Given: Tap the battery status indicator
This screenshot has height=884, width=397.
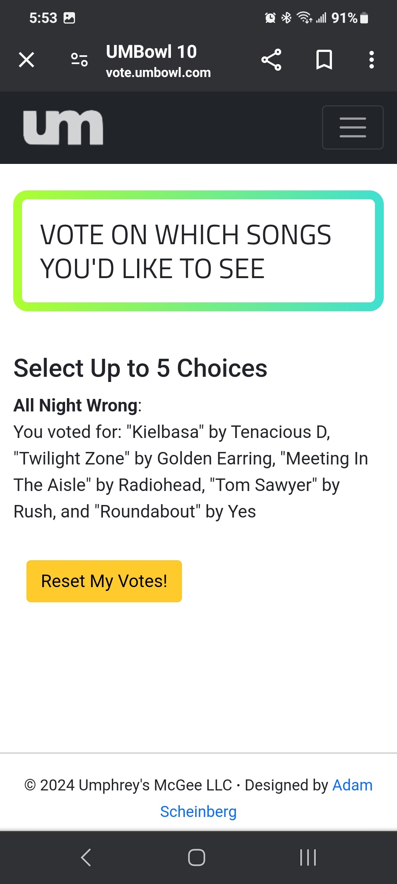Looking at the screenshot, I should tap(364, 18).
